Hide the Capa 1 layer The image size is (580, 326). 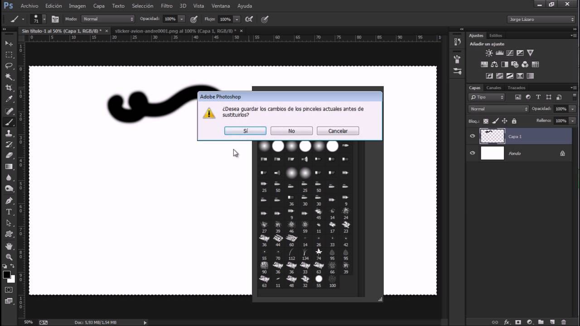pyautogui.click(x=472, y=136)
